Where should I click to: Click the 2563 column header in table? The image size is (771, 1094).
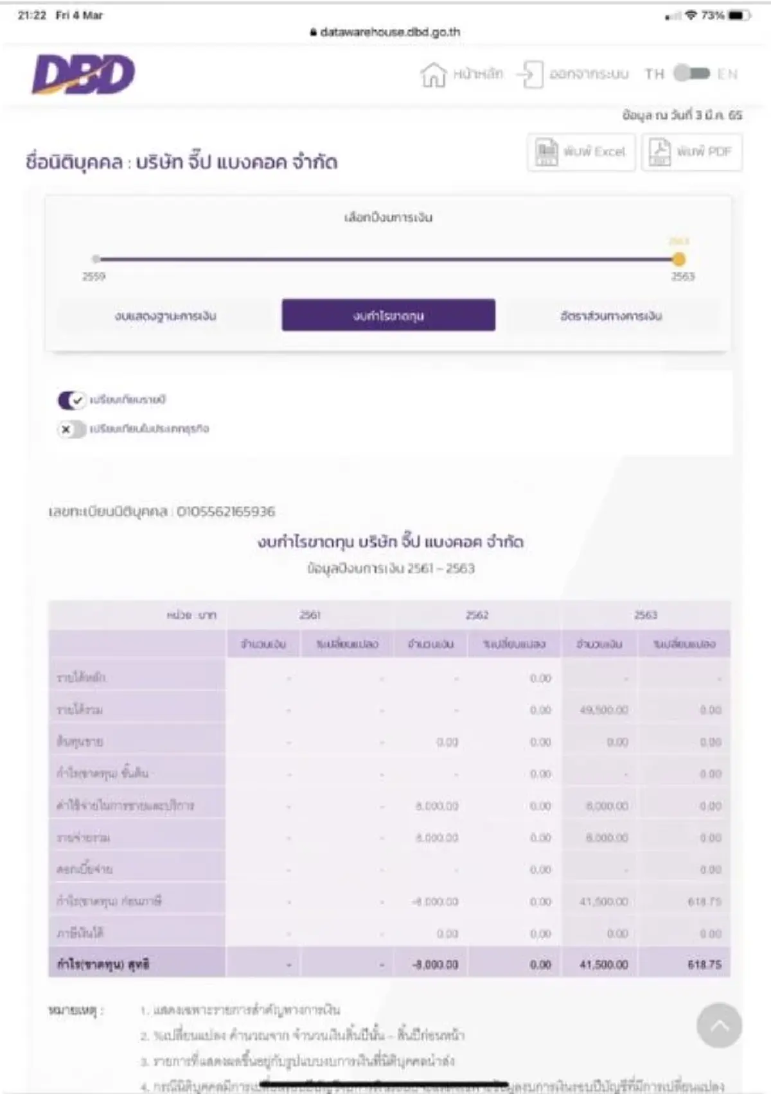(646, 615)
